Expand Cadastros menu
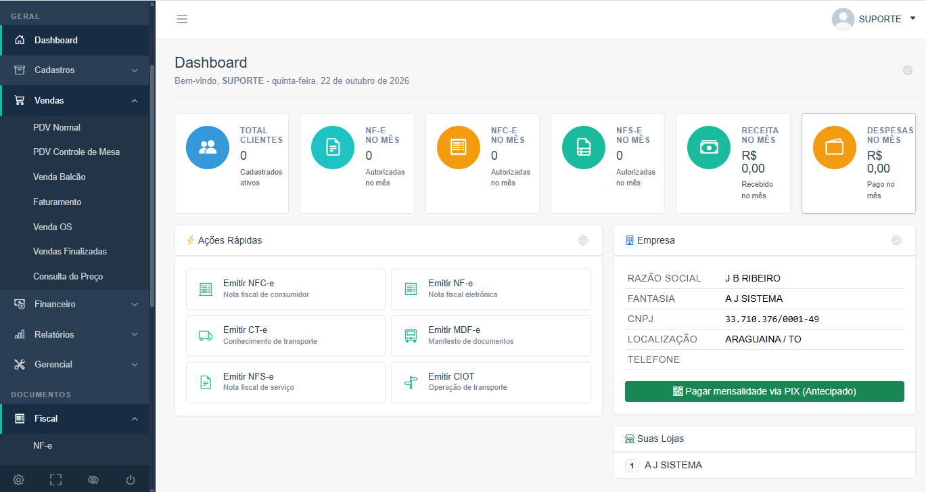 coord(74,70)
